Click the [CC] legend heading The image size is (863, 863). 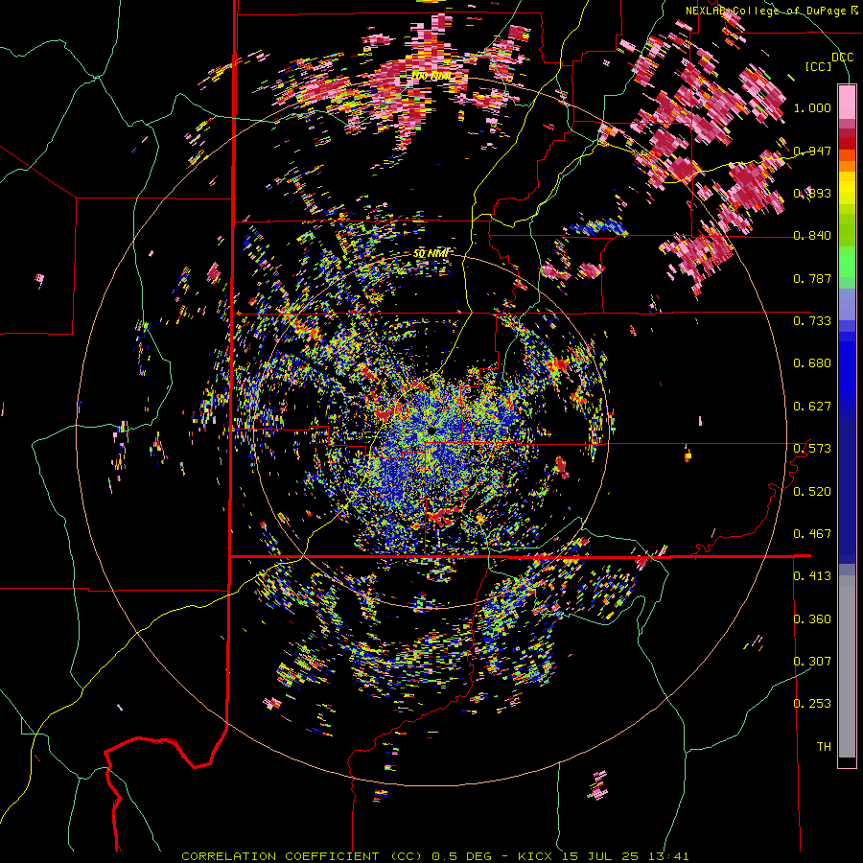(x=819, y=66)
